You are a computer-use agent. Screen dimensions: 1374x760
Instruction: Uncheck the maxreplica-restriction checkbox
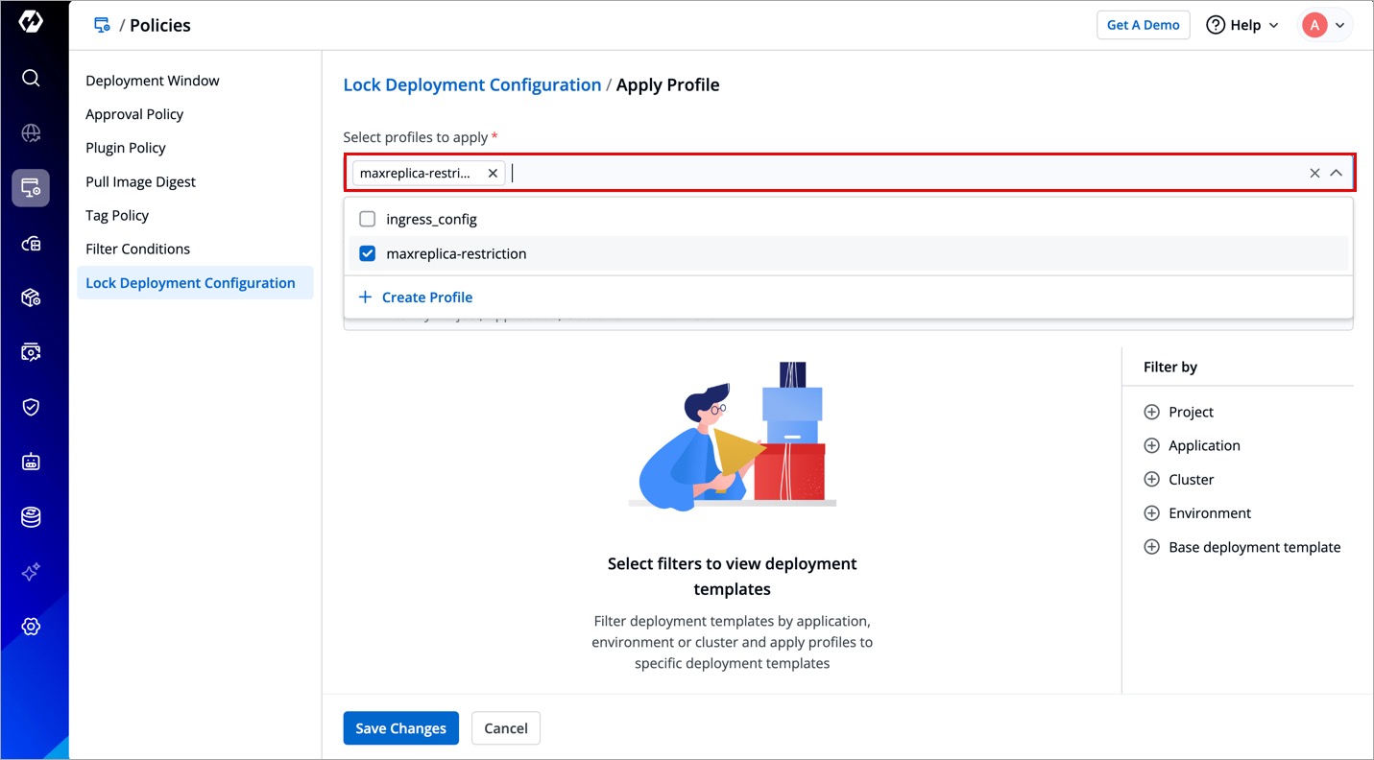(367, 254)
